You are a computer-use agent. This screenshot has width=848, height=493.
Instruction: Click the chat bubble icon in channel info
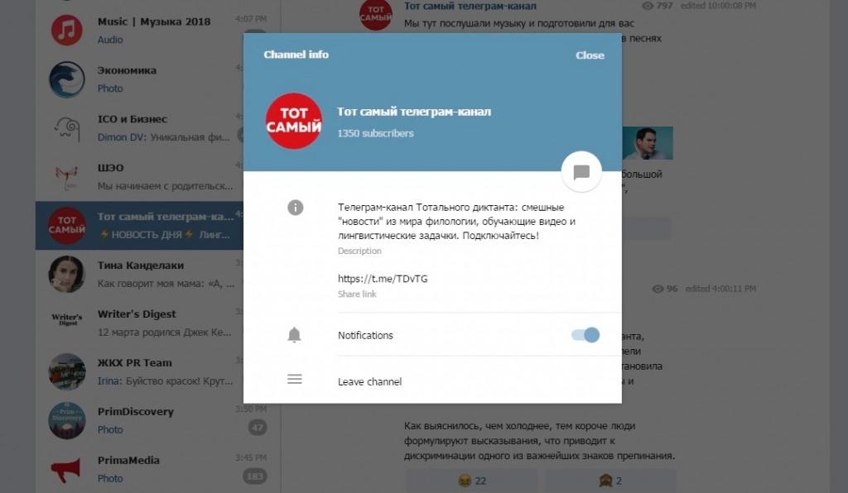pos(581,172)
